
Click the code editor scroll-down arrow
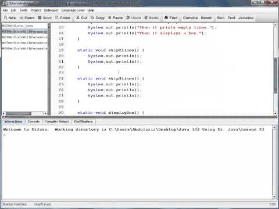(x=276, y=113)
